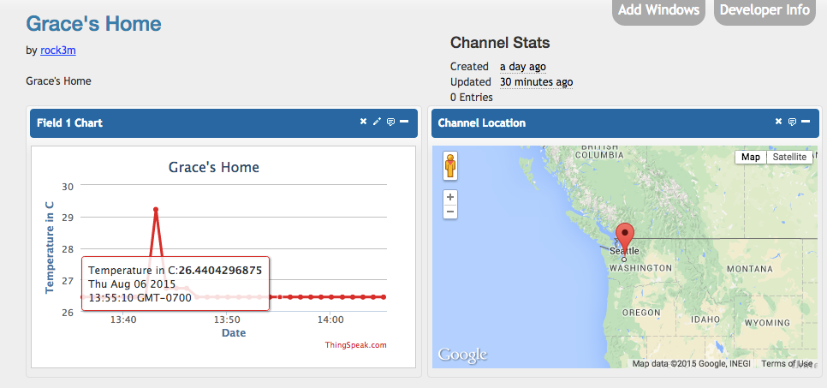The height and width of the screenshot is (388, 827).
Task: Close the Channel Location window
Action: pos(778,122)
